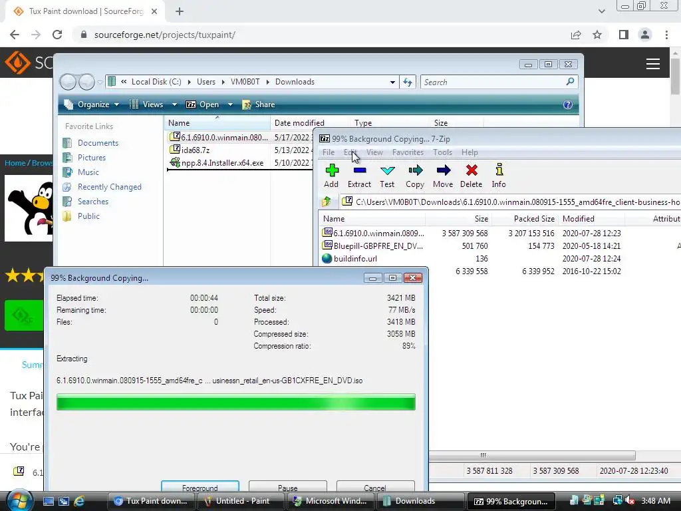Bookmark this page with star icon
The width and height of the screenshot is (681, 511).
pyautogui.click(x=597, y=35)
